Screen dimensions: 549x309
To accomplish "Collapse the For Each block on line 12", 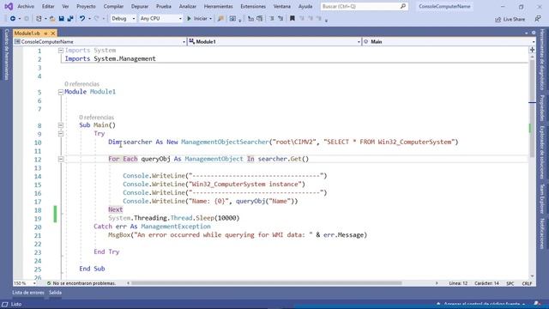I will pos(61,159).
